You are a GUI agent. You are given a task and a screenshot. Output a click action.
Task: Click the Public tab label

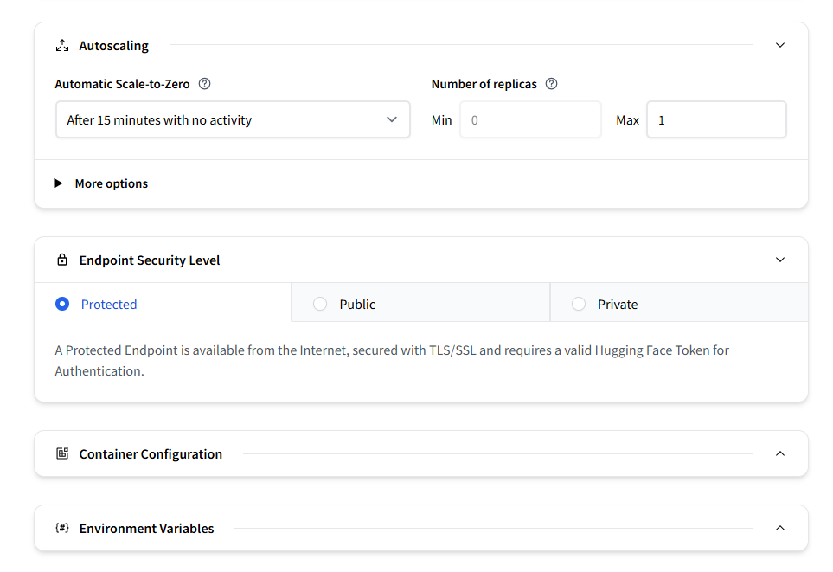[357, 305]
